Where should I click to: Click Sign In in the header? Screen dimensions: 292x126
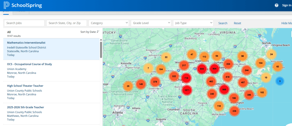point(287,5)
